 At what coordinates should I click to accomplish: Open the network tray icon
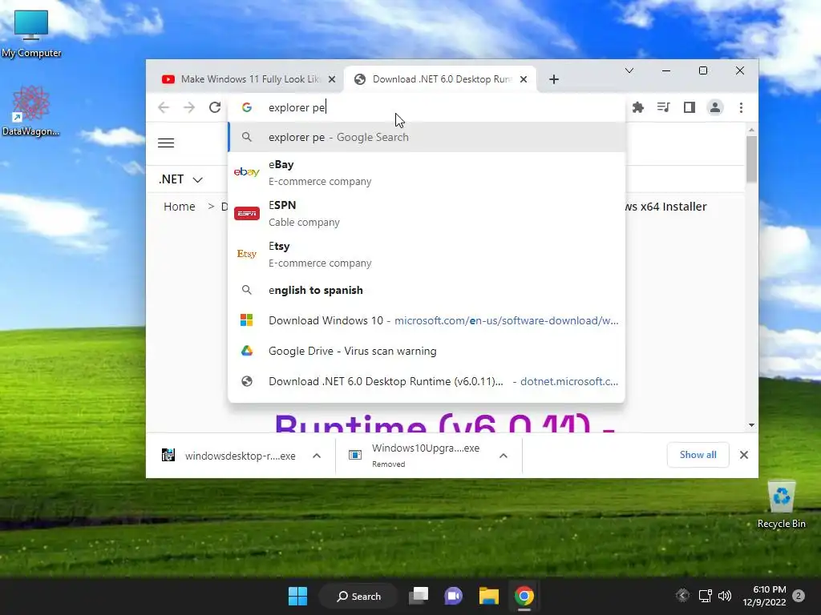pyautogui.click(x=706, y=596)
